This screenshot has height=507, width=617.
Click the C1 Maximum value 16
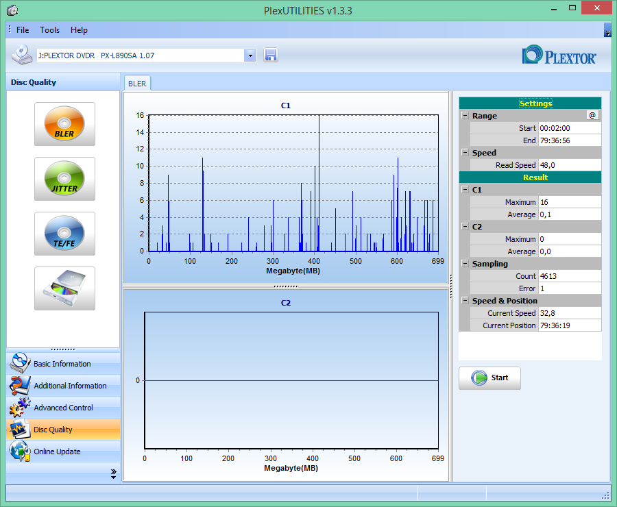point(570,202)
